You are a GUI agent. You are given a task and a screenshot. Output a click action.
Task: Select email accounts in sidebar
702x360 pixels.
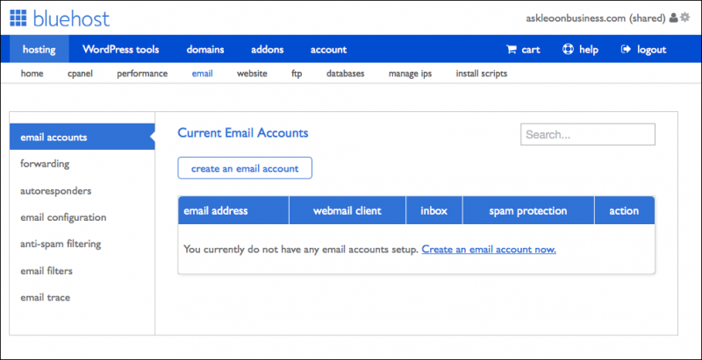pyautogui.click(x=82, y=137)
